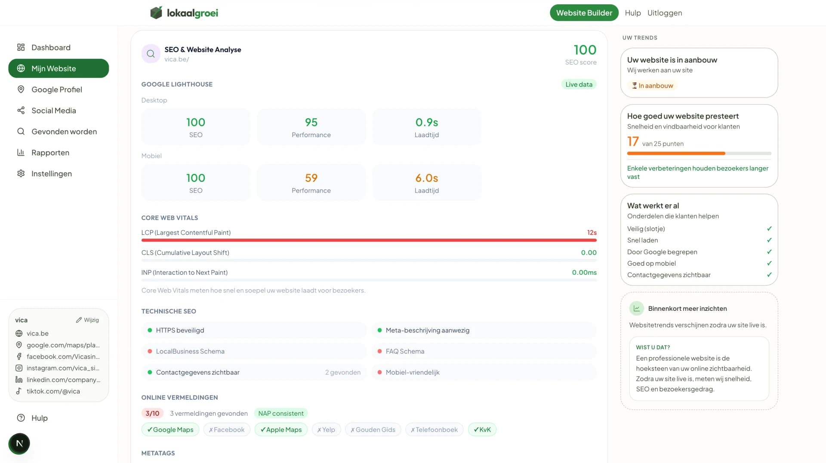Click the share icon for Social Media
This screenshot has width=826, height=463.
(21, 110)
